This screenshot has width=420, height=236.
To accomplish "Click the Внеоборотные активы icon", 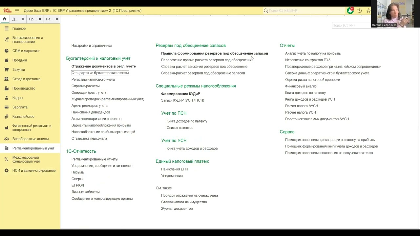I will [6, 139].
